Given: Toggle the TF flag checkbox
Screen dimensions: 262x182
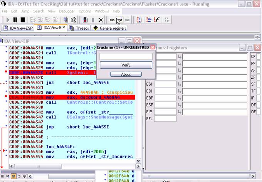Looking at the screenshot, I should [x=259, y=91].
